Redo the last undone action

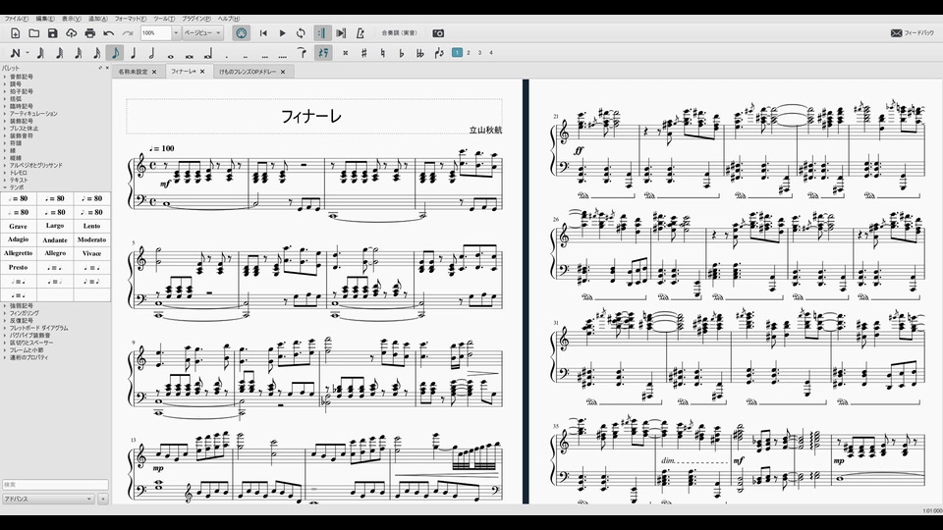pyautogui.click(x=128, y=33)
